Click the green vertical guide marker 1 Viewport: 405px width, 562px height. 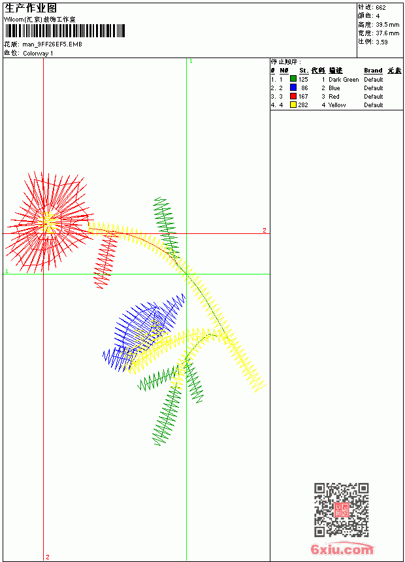click(x=191, y=61)
